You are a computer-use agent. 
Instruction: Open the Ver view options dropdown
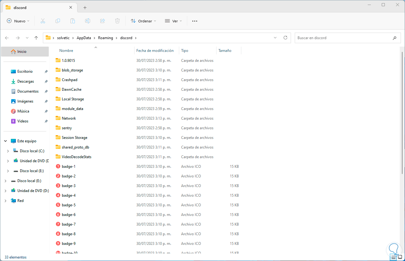coord(173,21)
